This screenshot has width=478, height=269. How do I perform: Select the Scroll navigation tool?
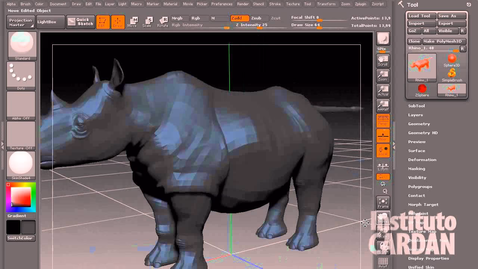(x=382, y=61)
